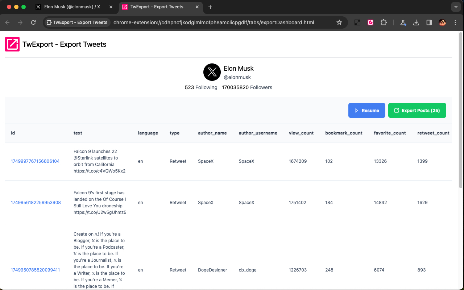Click the 'Create on X!' tweet text
464x290 pixels.
pos(99,260)
